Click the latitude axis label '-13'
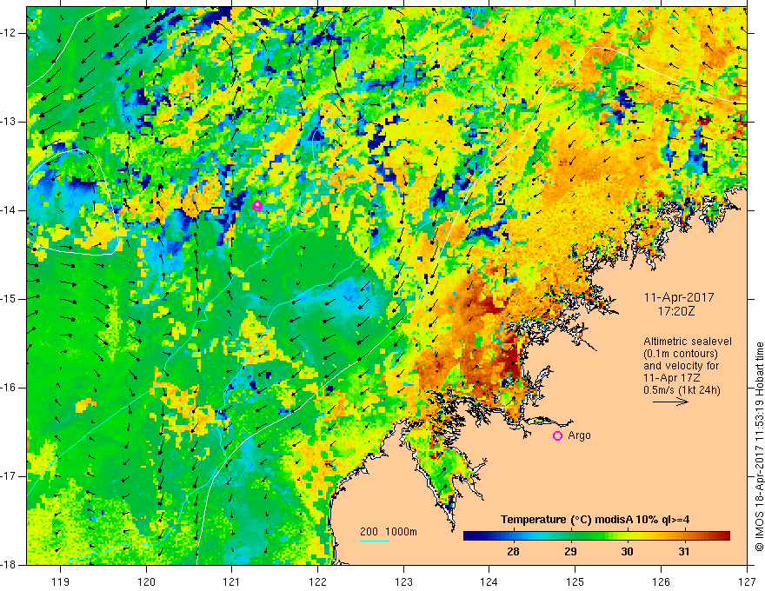The height and width of the screenshot is (591, 765). pos(9,122)
